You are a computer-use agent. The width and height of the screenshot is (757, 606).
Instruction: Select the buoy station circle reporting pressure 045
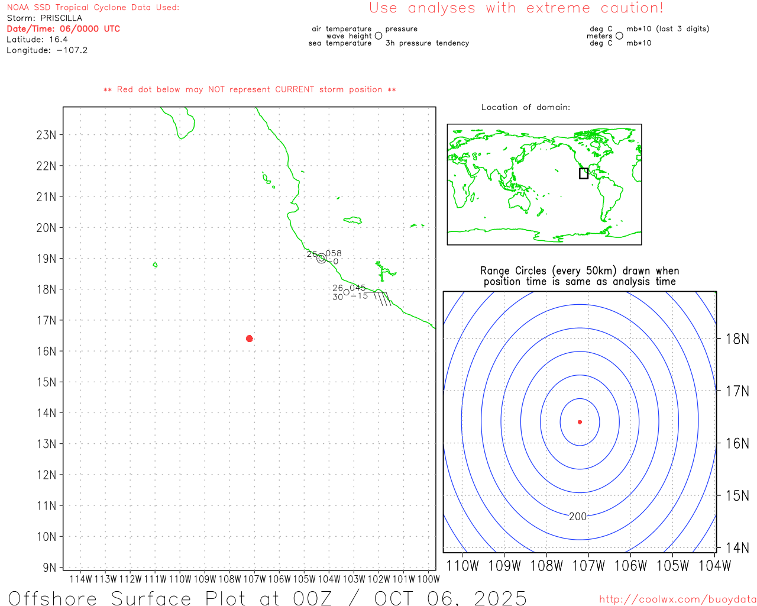347,292
